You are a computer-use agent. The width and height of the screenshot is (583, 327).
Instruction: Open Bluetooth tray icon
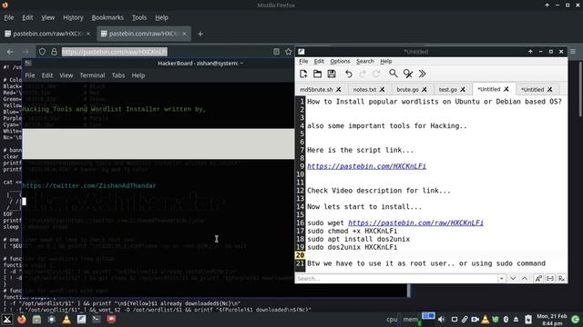506,319
